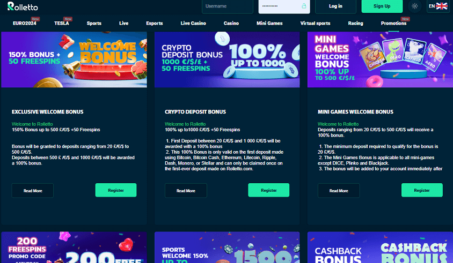The height and width of the screenshot is (263, 453).
Task: Open the Live Casino section
Action: 193,24
